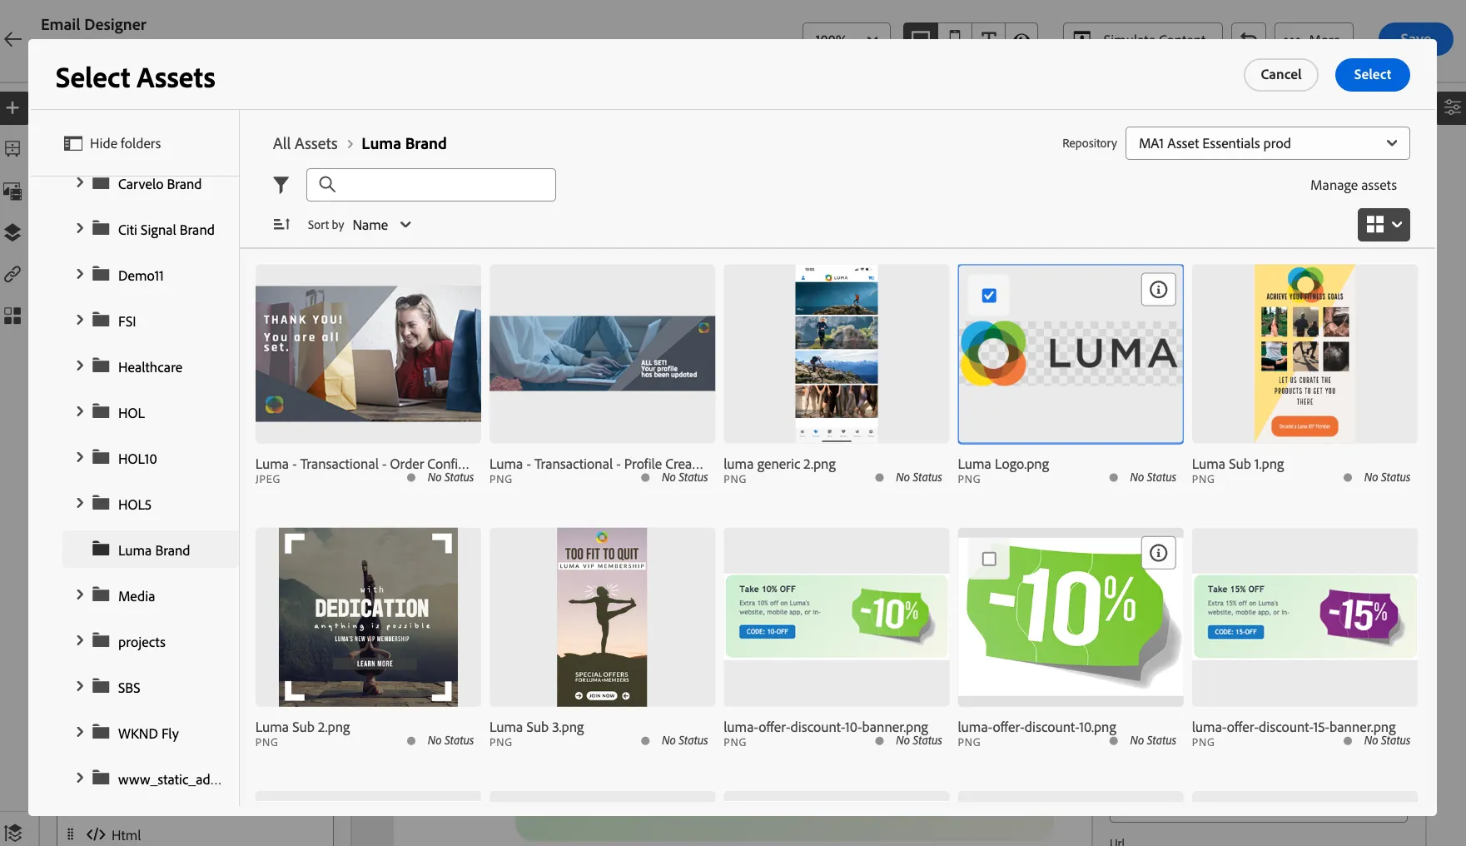Click the filter funnel icon

point(281,185)
